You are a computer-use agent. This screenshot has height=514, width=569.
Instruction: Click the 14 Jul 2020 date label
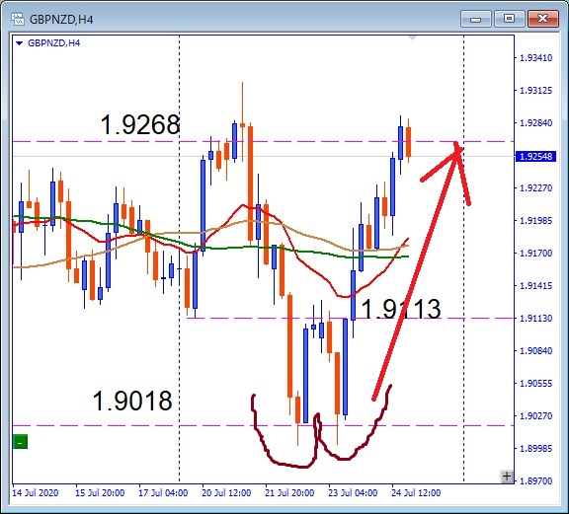coord(36,493)
